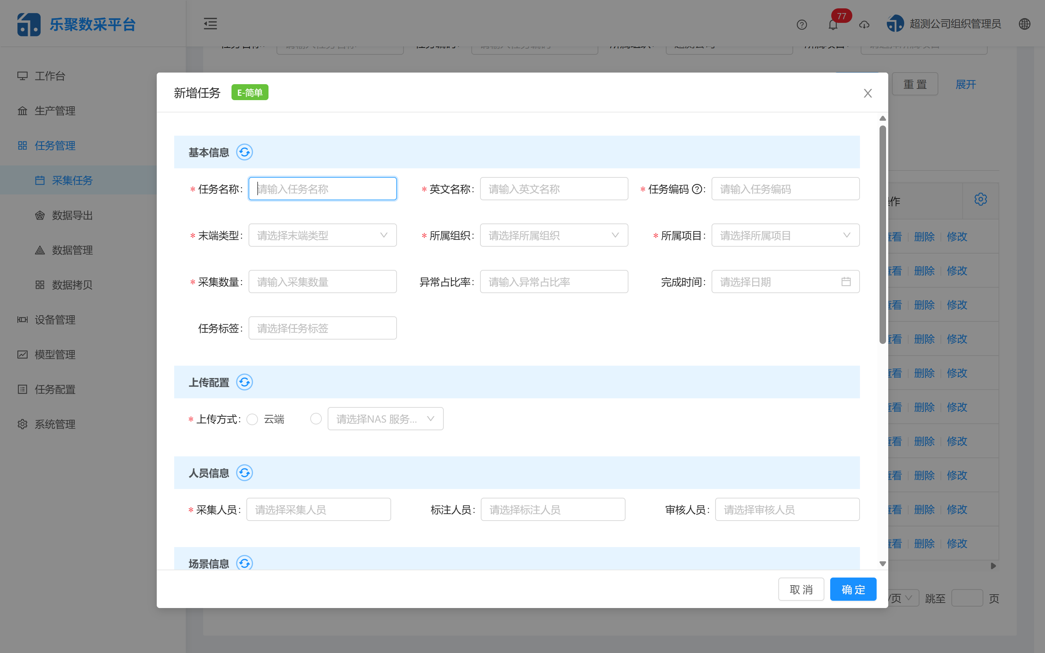The width and height of the screenshot is (1045, 653).
Task: Cancel the dialog using 取消 button
Action: click(801, 589)
